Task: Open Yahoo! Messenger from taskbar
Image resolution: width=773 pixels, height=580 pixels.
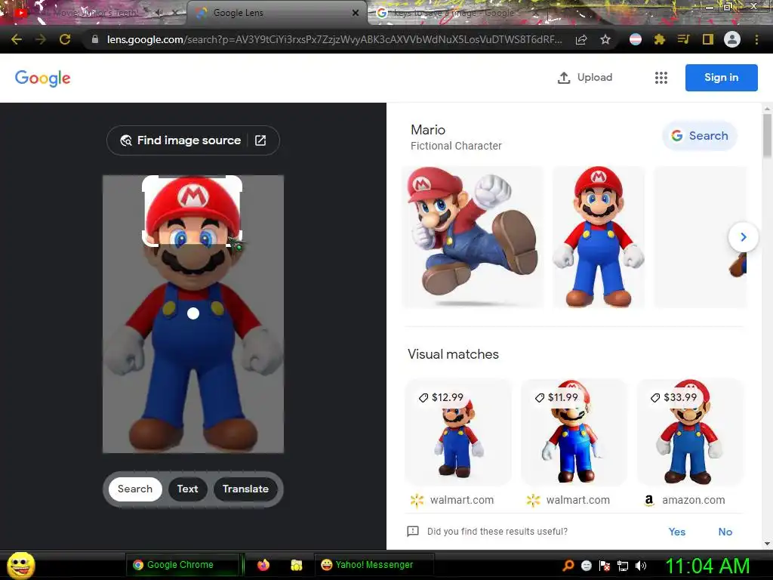Action: [x=374, y=565]
